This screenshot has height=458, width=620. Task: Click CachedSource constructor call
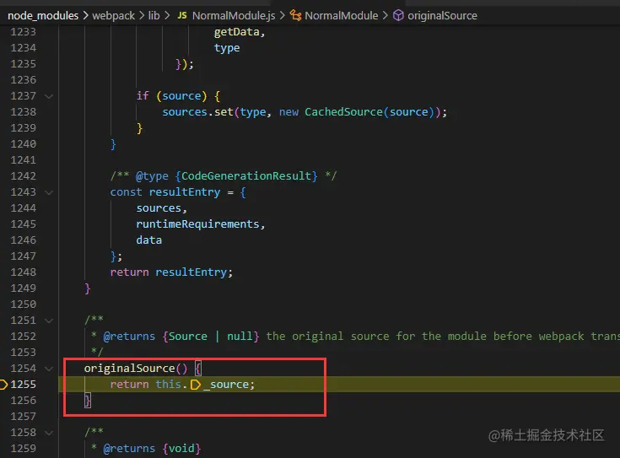click(x=343, y=112)
